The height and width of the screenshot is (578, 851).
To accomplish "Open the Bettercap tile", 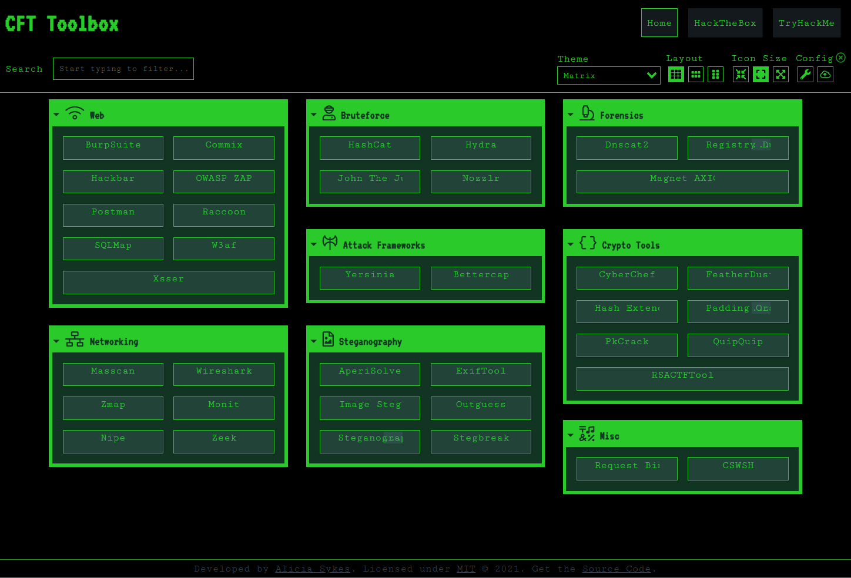I will pyautogui.click(x=481, y=278).
